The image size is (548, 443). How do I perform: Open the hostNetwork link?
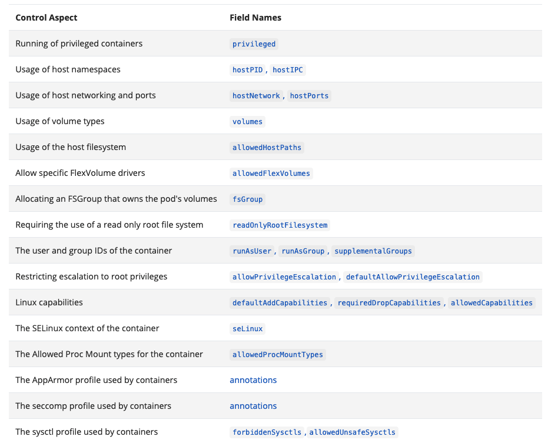pos(256,96)
